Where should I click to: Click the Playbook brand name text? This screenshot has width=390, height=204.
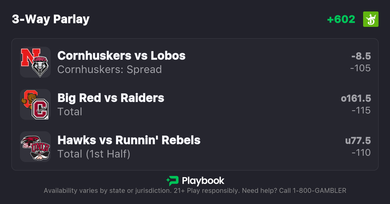[x=203, y=181]
